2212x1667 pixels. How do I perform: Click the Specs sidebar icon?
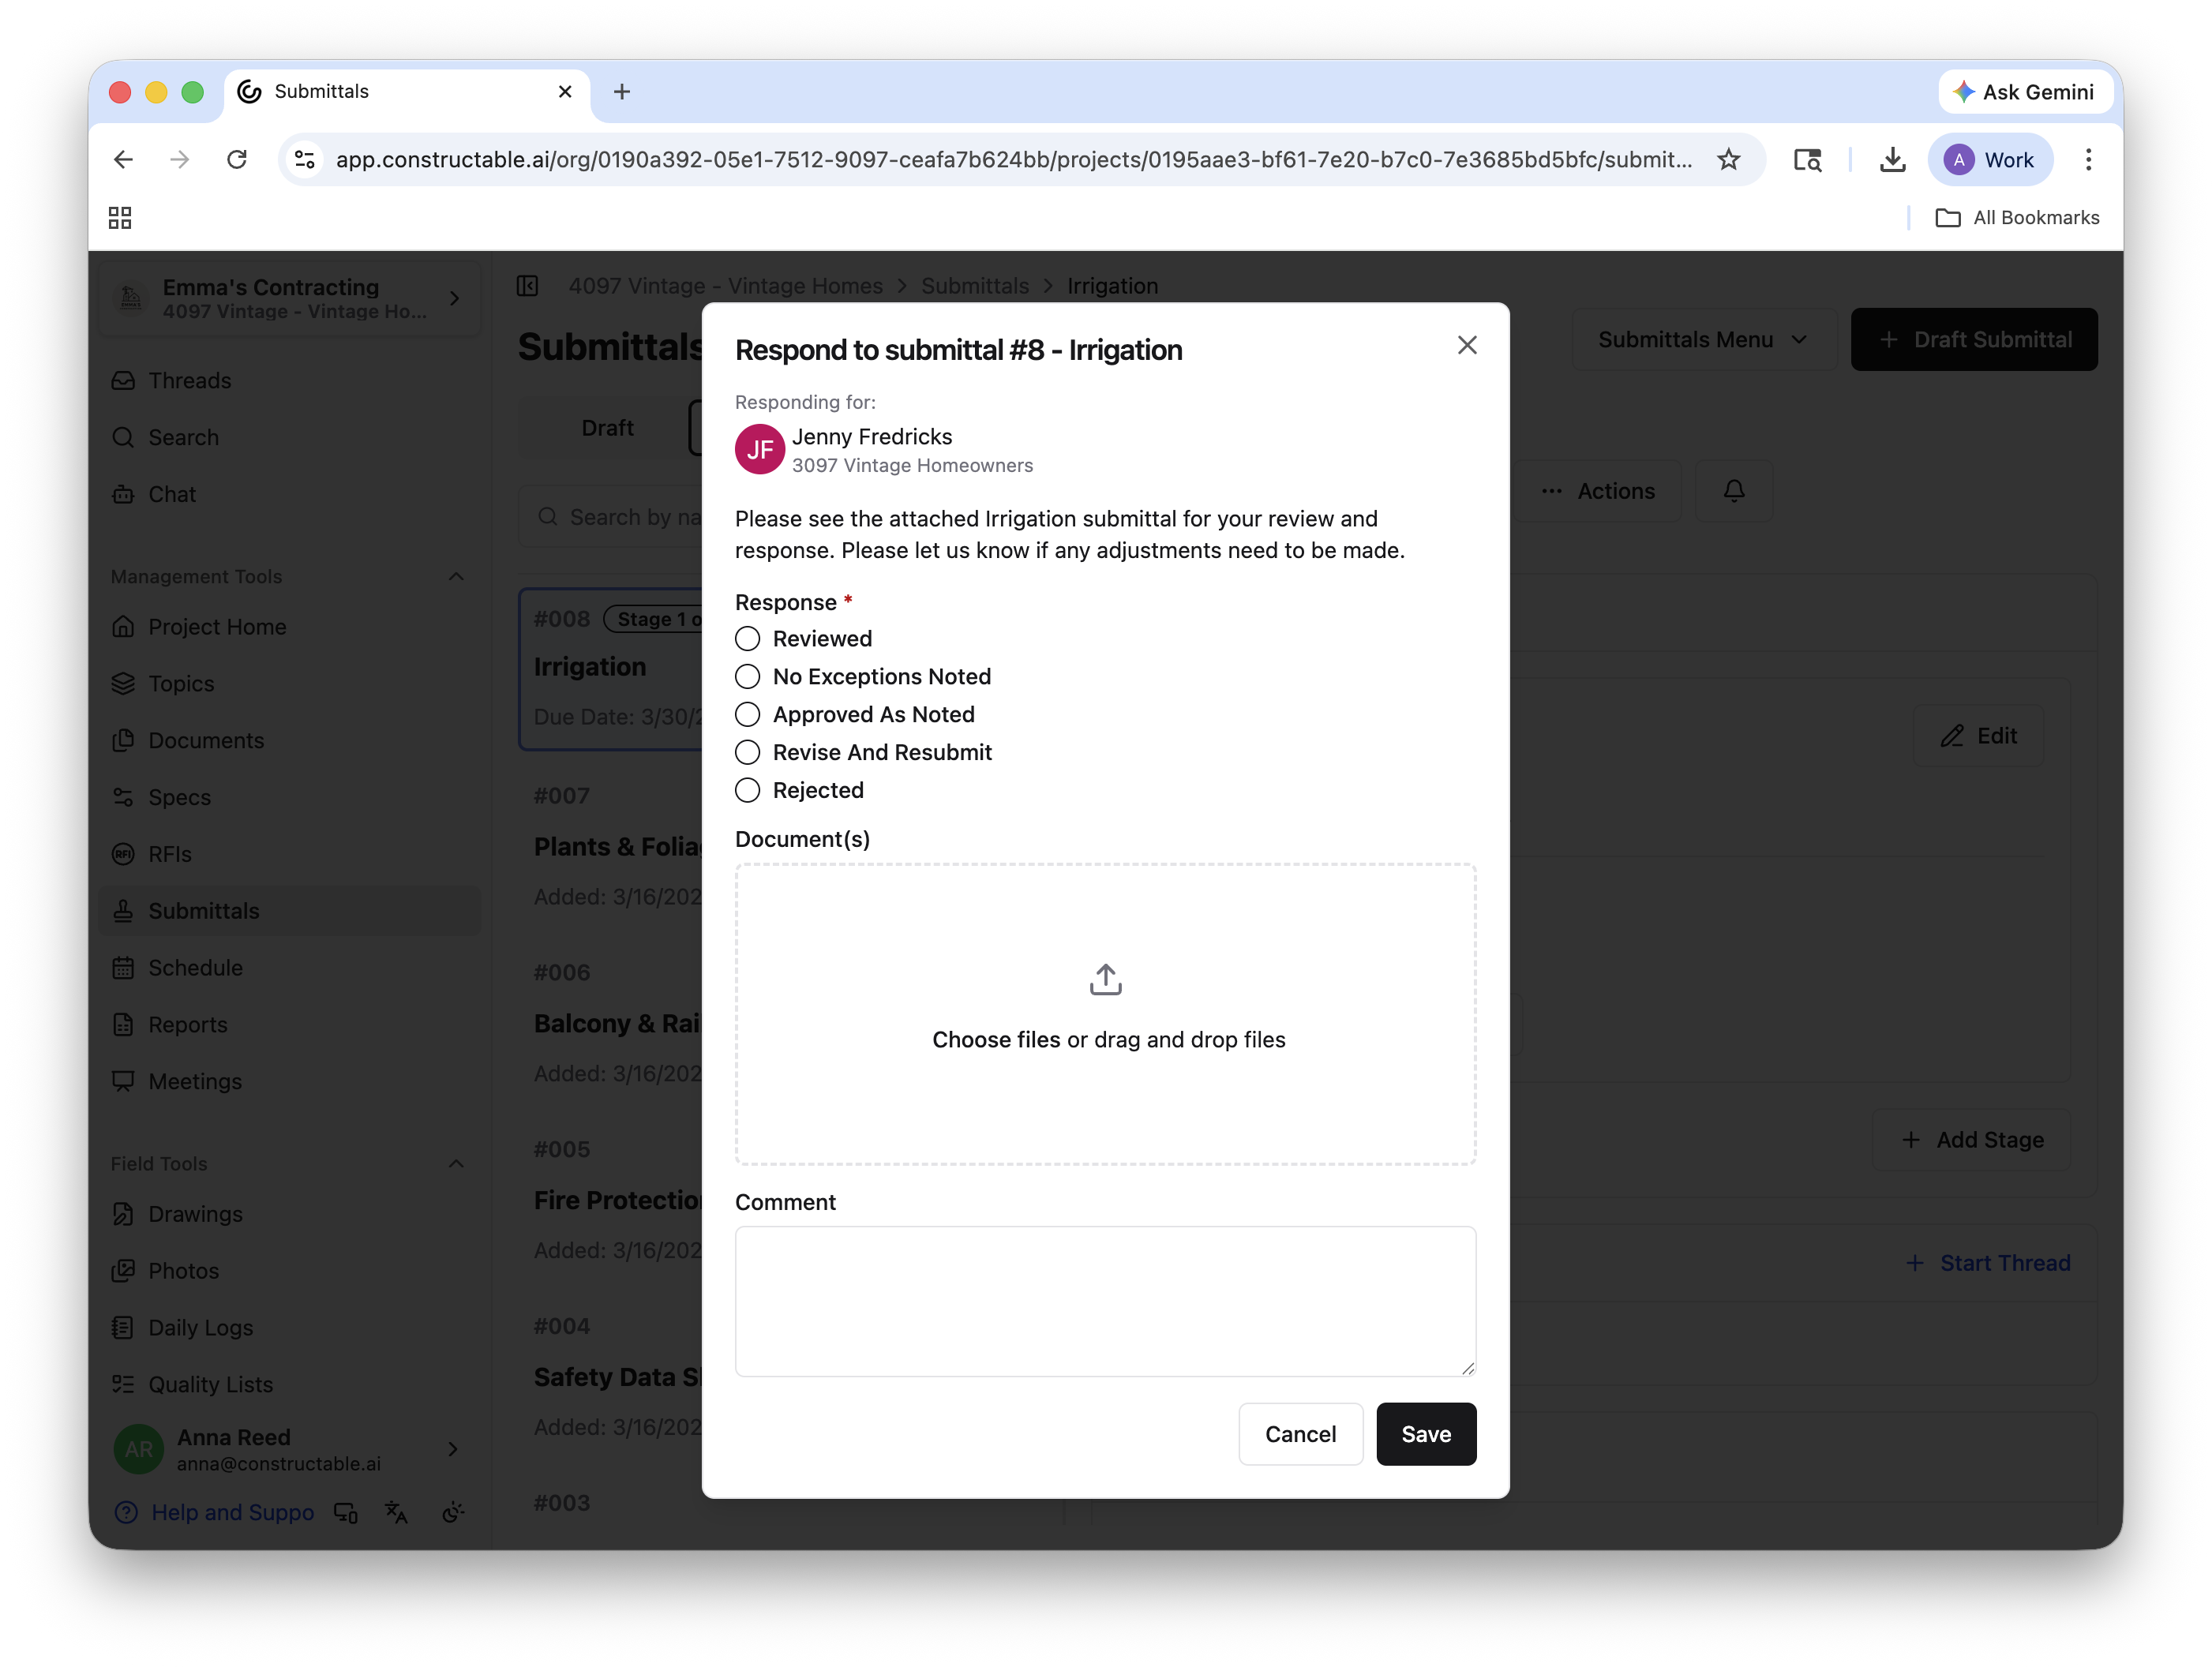pyautogui.click(x=123, y=798)
